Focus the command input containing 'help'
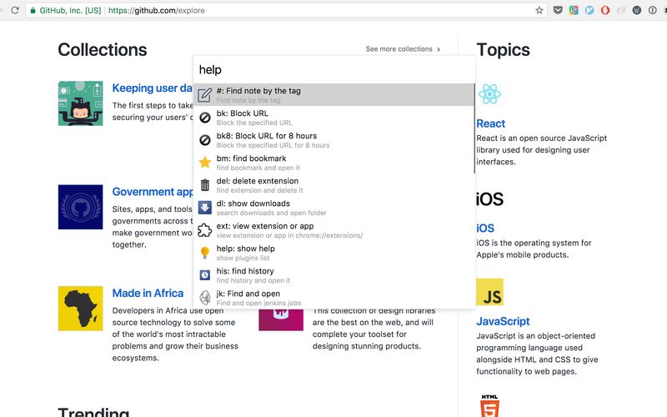This screenshot has width=667, height=417. (334, 70)
